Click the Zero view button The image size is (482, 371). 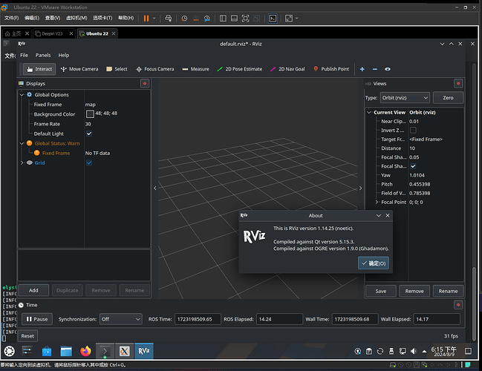[448, 98]
